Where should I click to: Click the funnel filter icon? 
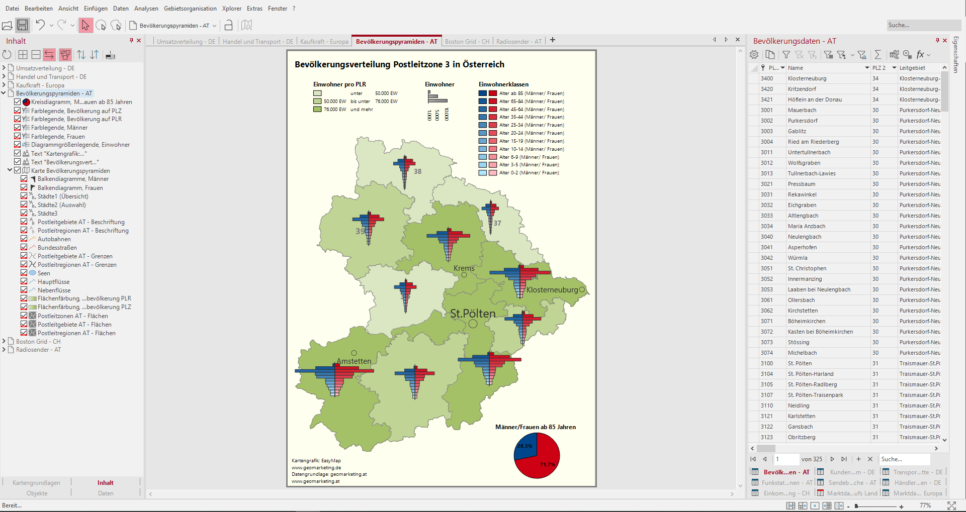(786, 55)
